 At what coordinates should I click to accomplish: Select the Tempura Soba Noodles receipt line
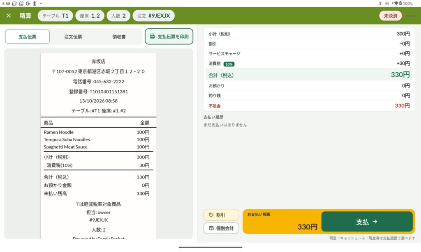(97, 140)
